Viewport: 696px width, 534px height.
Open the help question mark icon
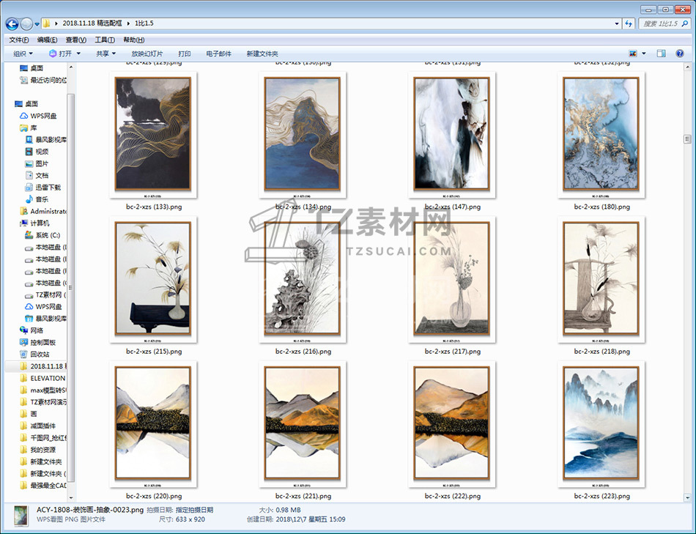pos(681,53)
